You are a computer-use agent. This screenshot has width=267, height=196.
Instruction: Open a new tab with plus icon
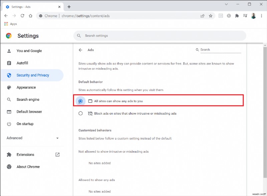pyautogui.click(x=69, y=7)
